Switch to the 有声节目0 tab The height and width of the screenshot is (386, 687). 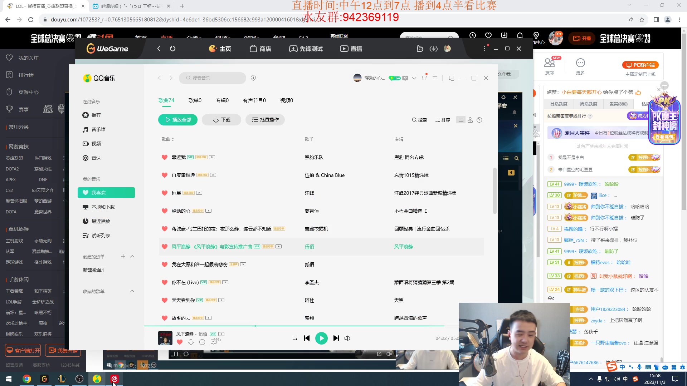[x=254, y=100]
